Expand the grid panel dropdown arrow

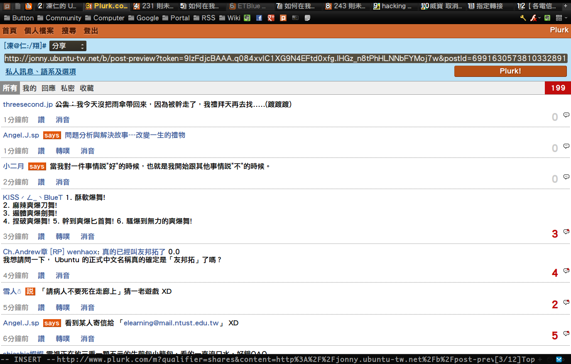pyautogui.click(x=566, y=18)
